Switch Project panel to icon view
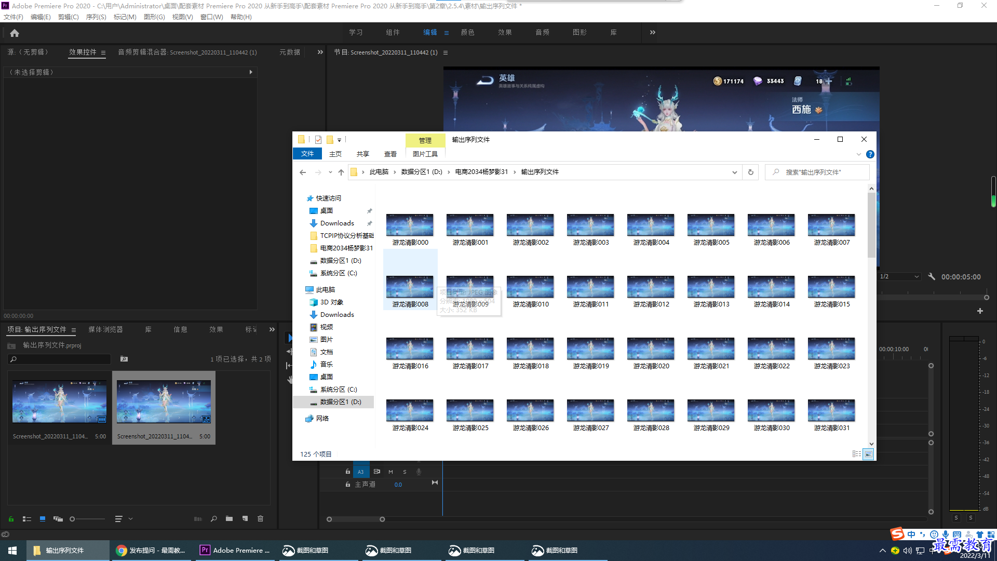 click(x=43, y=519)
